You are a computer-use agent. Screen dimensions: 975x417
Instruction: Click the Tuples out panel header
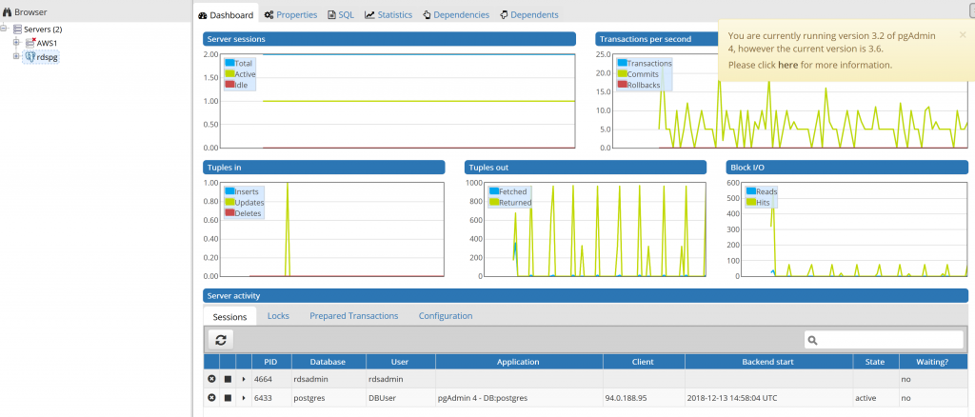(586, 168)
